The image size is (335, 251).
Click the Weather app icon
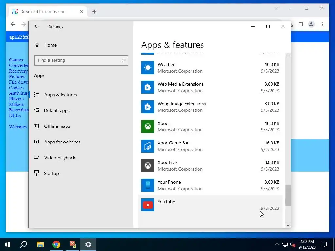148,68
